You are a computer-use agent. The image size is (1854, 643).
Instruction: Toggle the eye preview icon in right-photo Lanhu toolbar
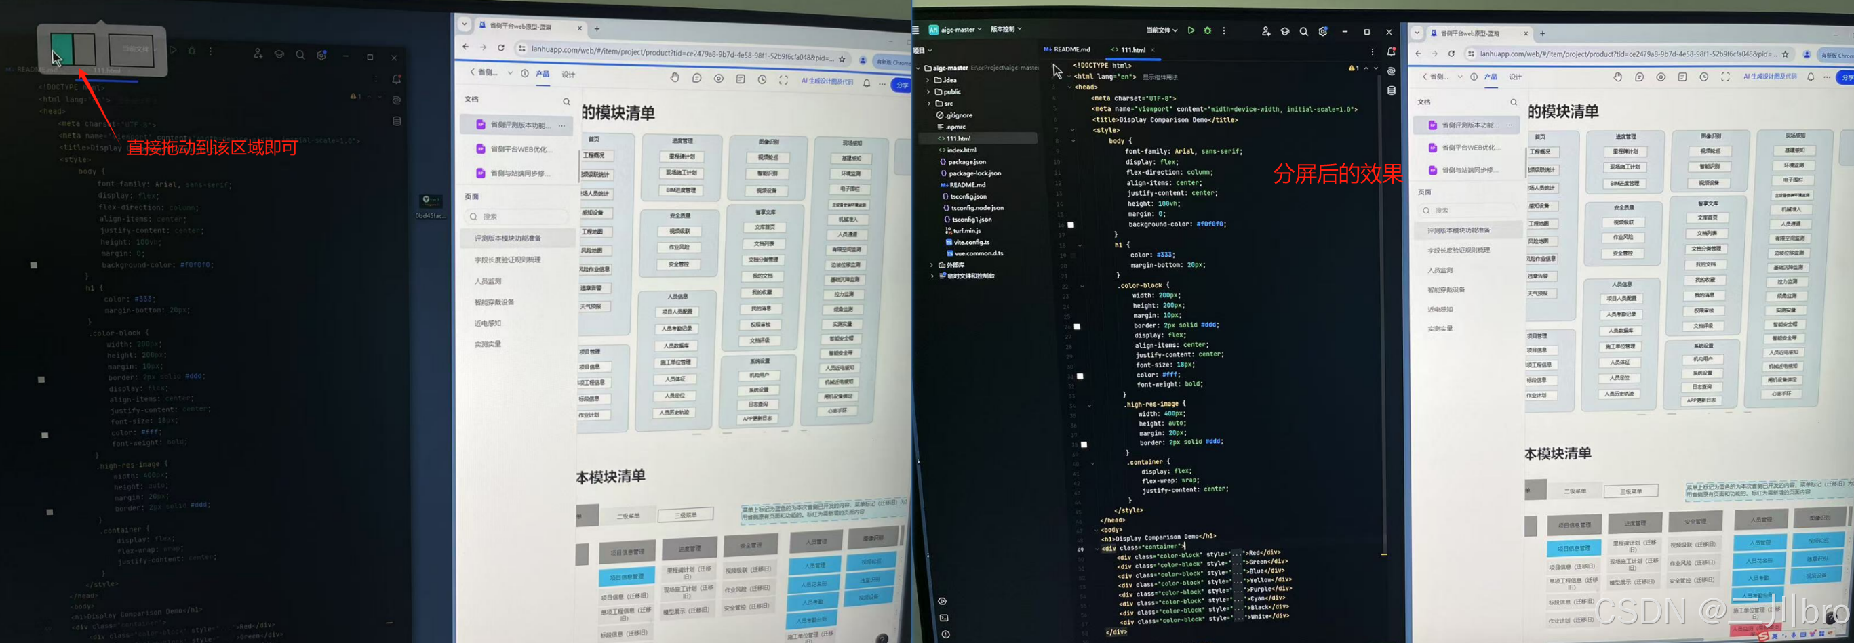(1661, 77)
